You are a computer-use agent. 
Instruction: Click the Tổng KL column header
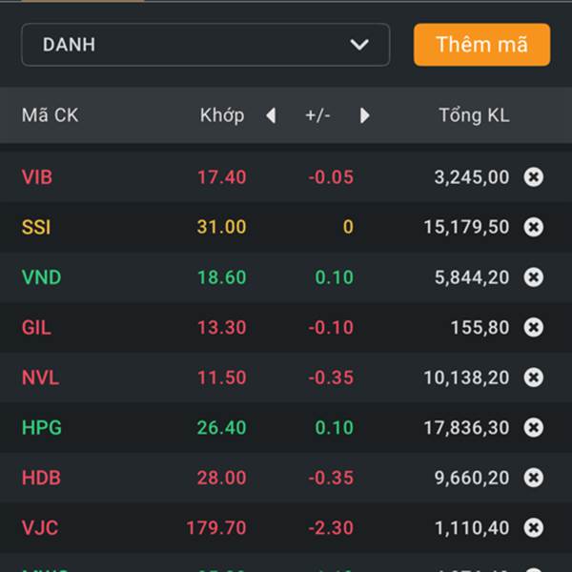pos(474,115)
